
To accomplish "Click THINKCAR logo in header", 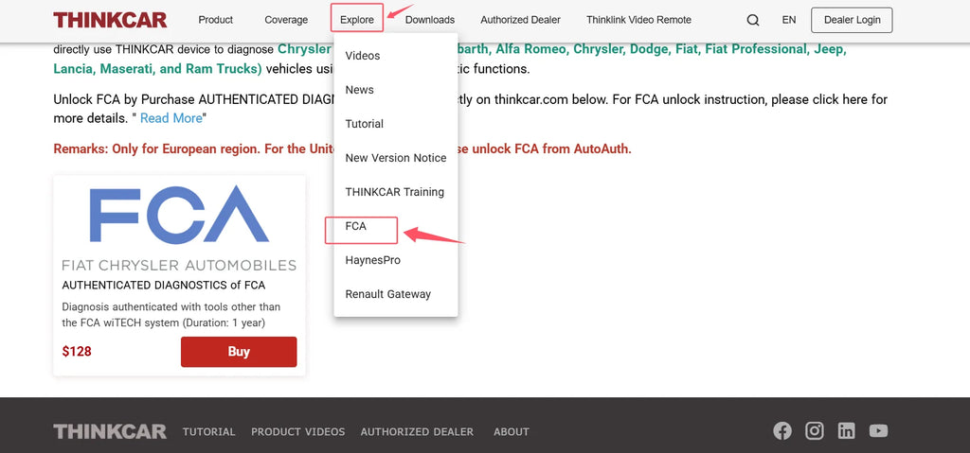I will coord(110,20).
